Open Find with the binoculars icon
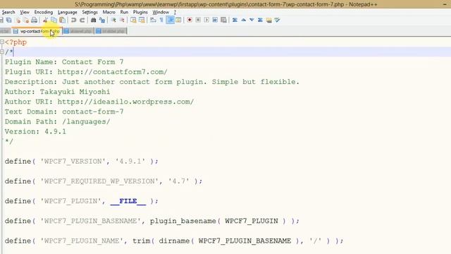The image size is (451, 254). click(x=93, y=20)
